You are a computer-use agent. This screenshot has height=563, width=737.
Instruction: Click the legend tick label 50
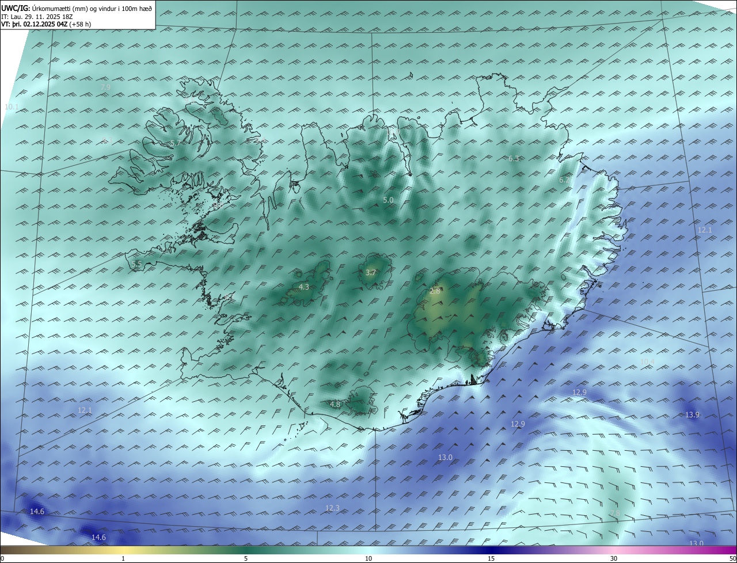732,558
